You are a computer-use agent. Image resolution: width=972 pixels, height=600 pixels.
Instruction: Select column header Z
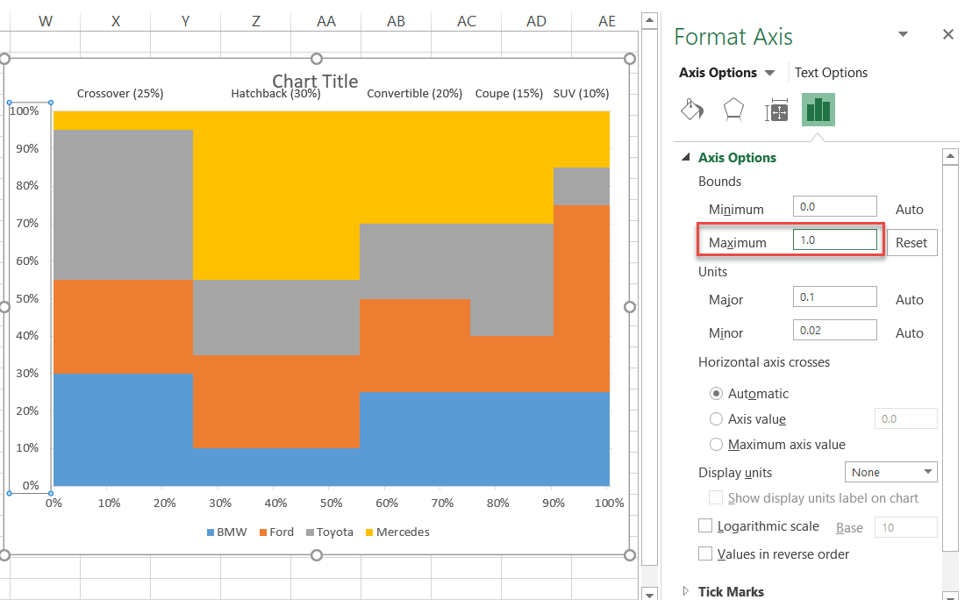coord(256,21)
